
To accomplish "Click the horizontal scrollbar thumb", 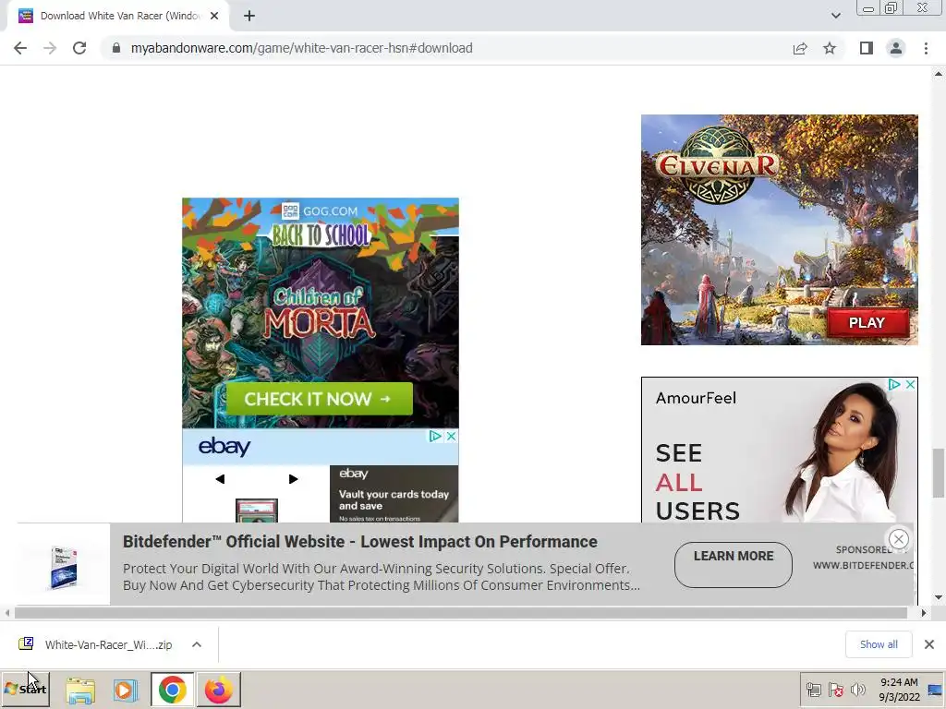I will (x=460, y=613).
